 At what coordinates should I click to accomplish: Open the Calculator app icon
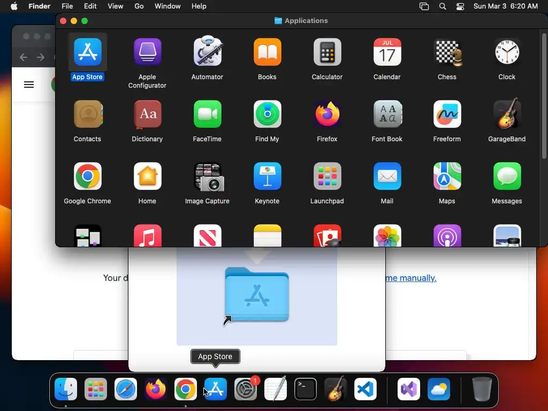click(x=327, y=52)
